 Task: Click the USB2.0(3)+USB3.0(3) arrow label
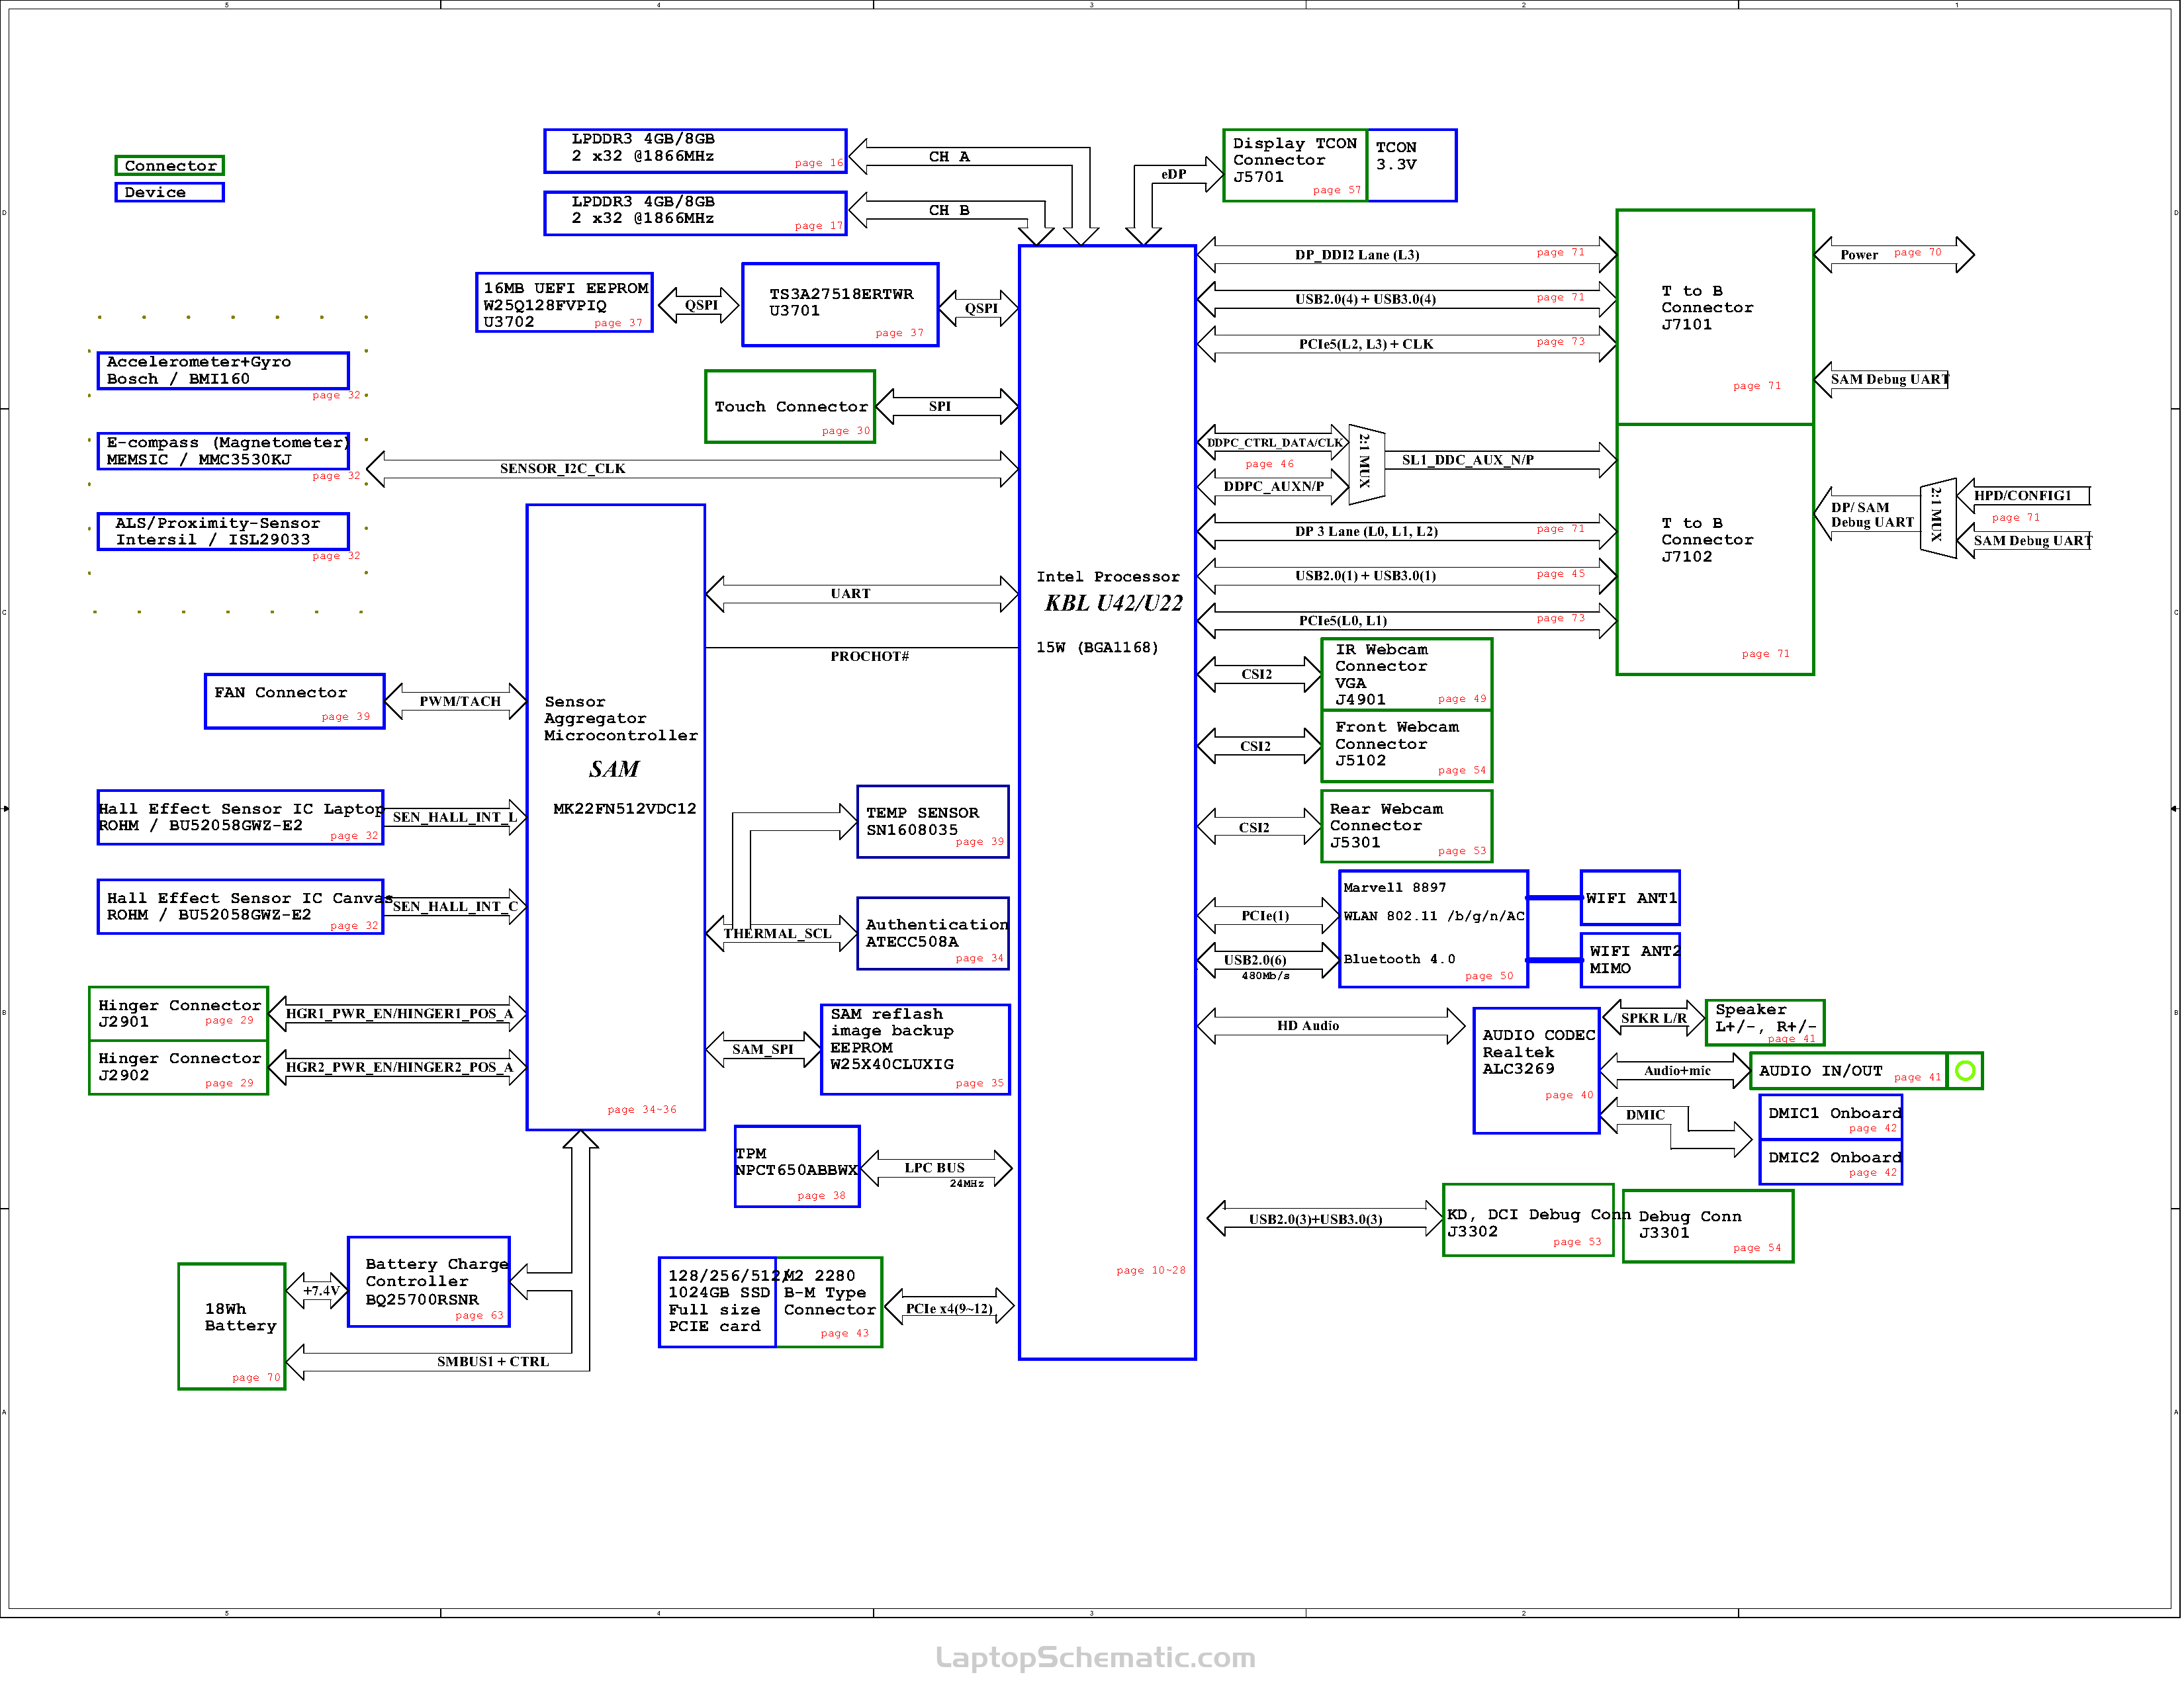click(1315, 1219)
